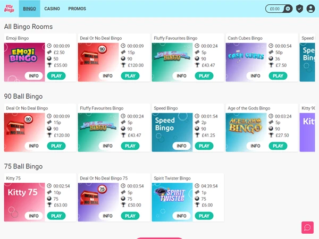The height and width of the screenshot is (239, 319).
Task: Click the clock icon on Emoji Bingo card
Action: pyautogui.click(x=49, y=46)
